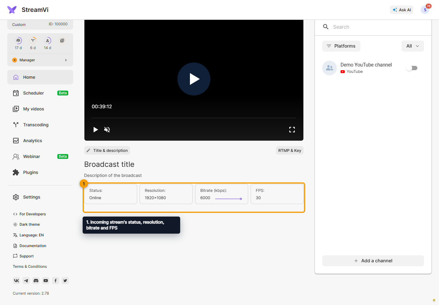Open For Developers link

[x=29, y=214]
